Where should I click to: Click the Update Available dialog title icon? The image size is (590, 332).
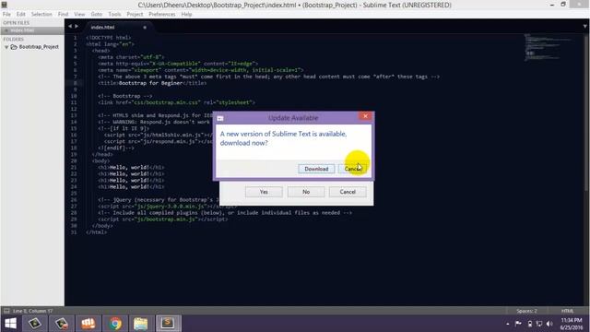point(220,119)
